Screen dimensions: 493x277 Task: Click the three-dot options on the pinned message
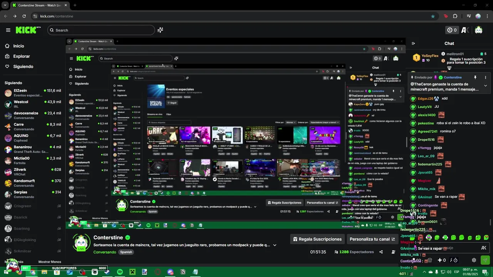point(485,77)
